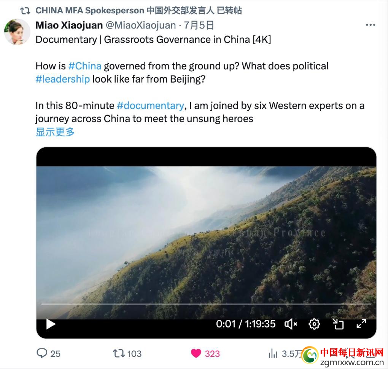
Task: Open the @MiaoXiaojuan handle
Action: pos(141,25)
